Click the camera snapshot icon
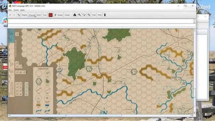This screenshot has width=215, height=121. [x=75, y=15]
